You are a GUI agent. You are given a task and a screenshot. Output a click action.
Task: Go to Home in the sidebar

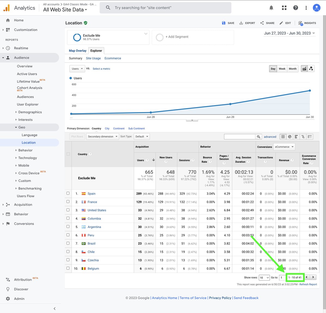(19, 20)
